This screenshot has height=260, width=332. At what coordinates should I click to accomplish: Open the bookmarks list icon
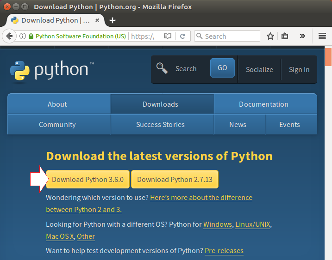[x=285, y=36]
